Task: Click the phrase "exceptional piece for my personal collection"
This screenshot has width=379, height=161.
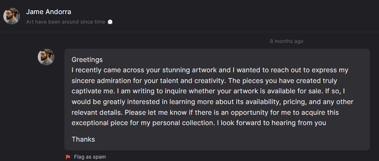Action: pyautogui.click(x=143, y=123)
